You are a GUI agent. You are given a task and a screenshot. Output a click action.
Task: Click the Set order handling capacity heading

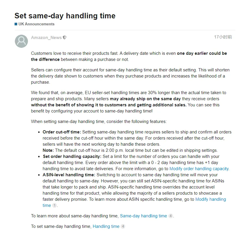click(72, 156)
